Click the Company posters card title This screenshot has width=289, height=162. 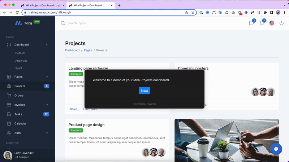193,68
